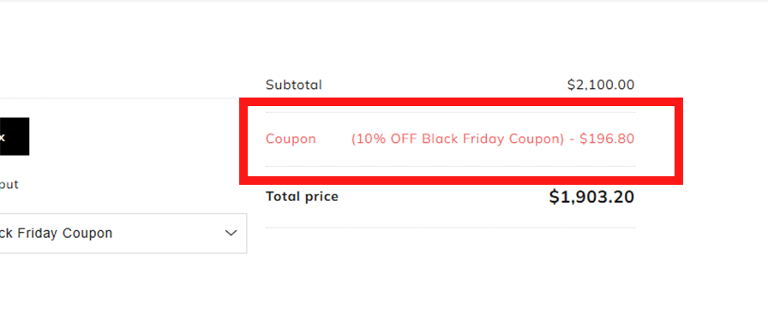The image size is (768, 314).
Task: Click the red highlight border's left edge
Action: click(x=243, y=141)
